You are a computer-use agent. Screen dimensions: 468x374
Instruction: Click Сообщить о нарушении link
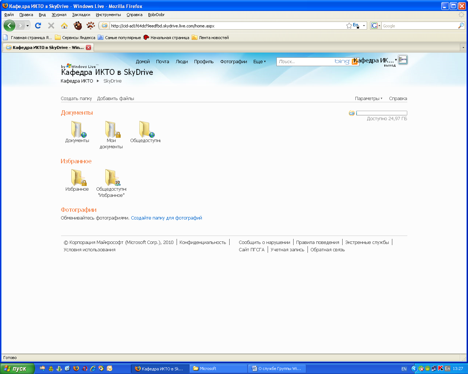pos(264,243)
